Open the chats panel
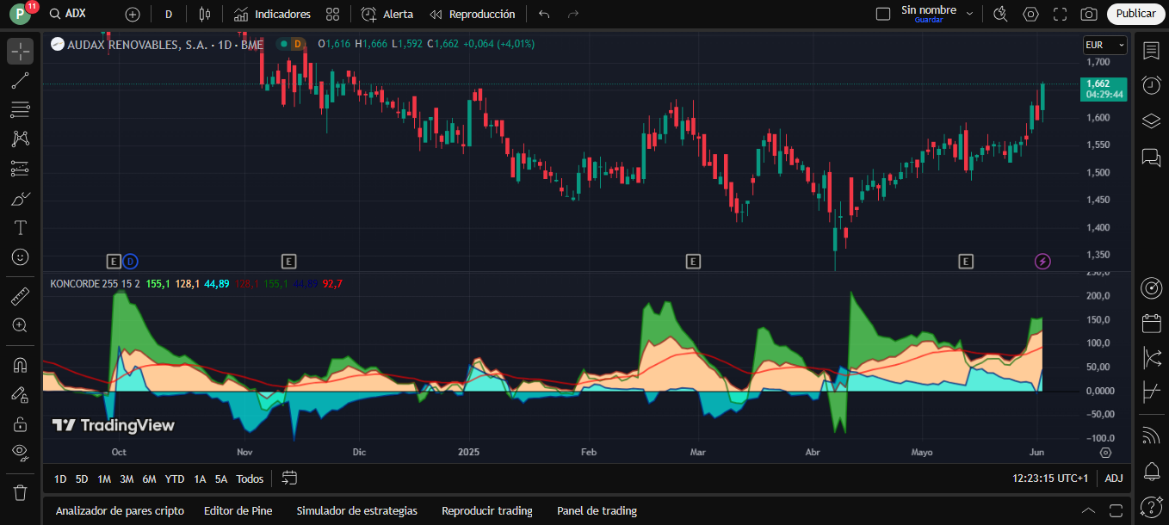1169x525 pixels. click(1152, 157)
